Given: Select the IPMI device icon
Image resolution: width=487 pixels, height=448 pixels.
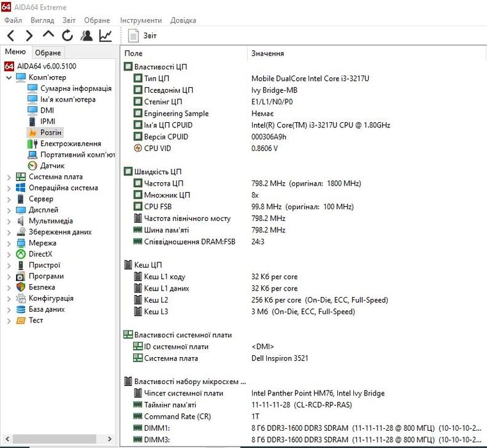Looking at the screenshot, I should (x=32, y=122).
